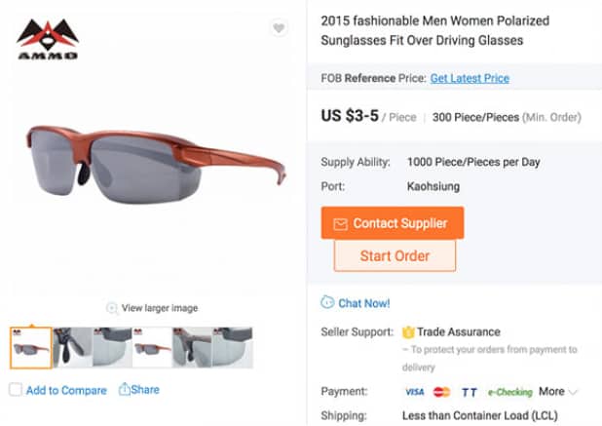Click the e-Checking payment icon

[509, 392]
